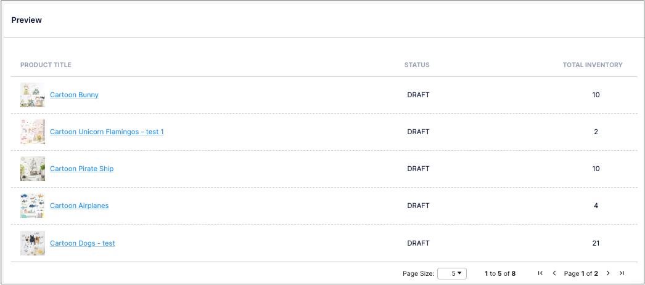The height and width of the screenshot is (285, 645).
Task: Sort by the Status column header
Action: tap(417, 65)
